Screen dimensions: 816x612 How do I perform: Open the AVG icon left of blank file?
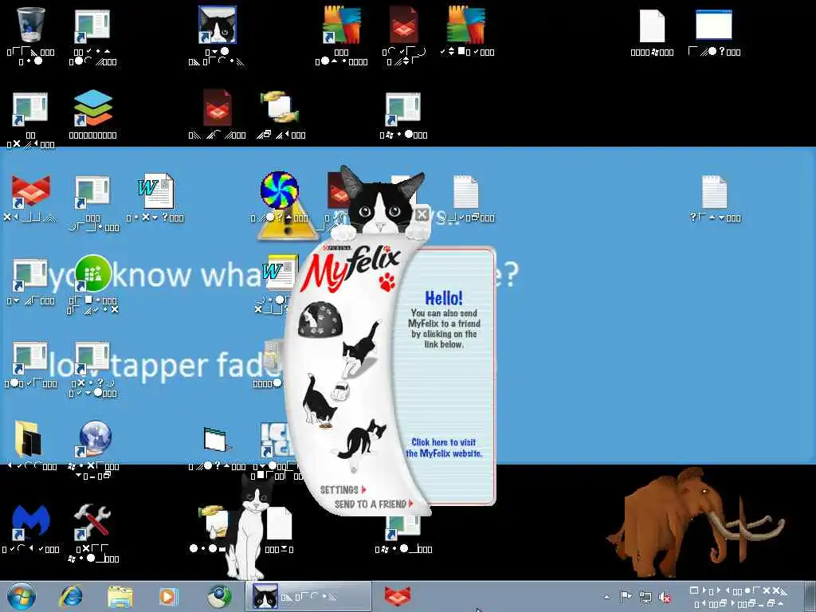[466, 25]
